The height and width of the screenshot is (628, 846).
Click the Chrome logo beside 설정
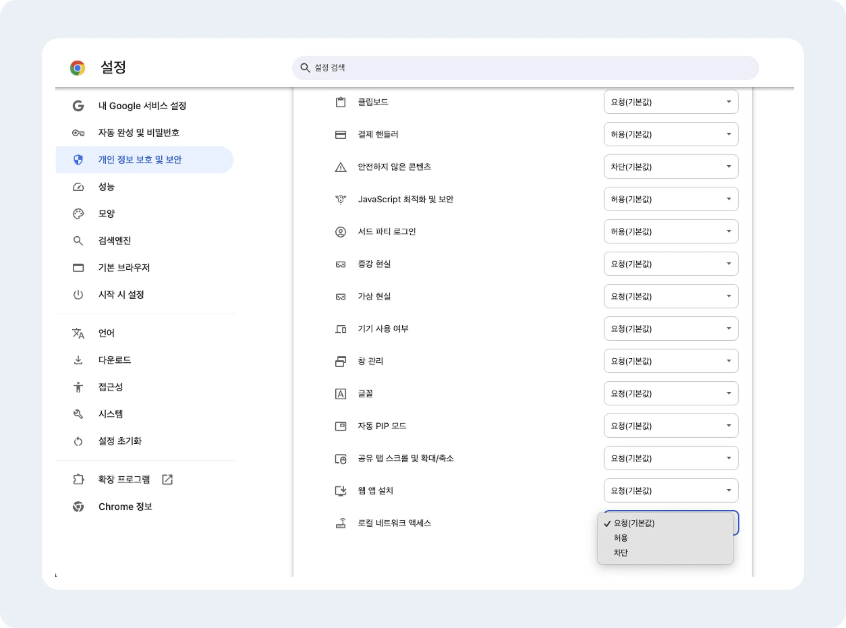78,67
